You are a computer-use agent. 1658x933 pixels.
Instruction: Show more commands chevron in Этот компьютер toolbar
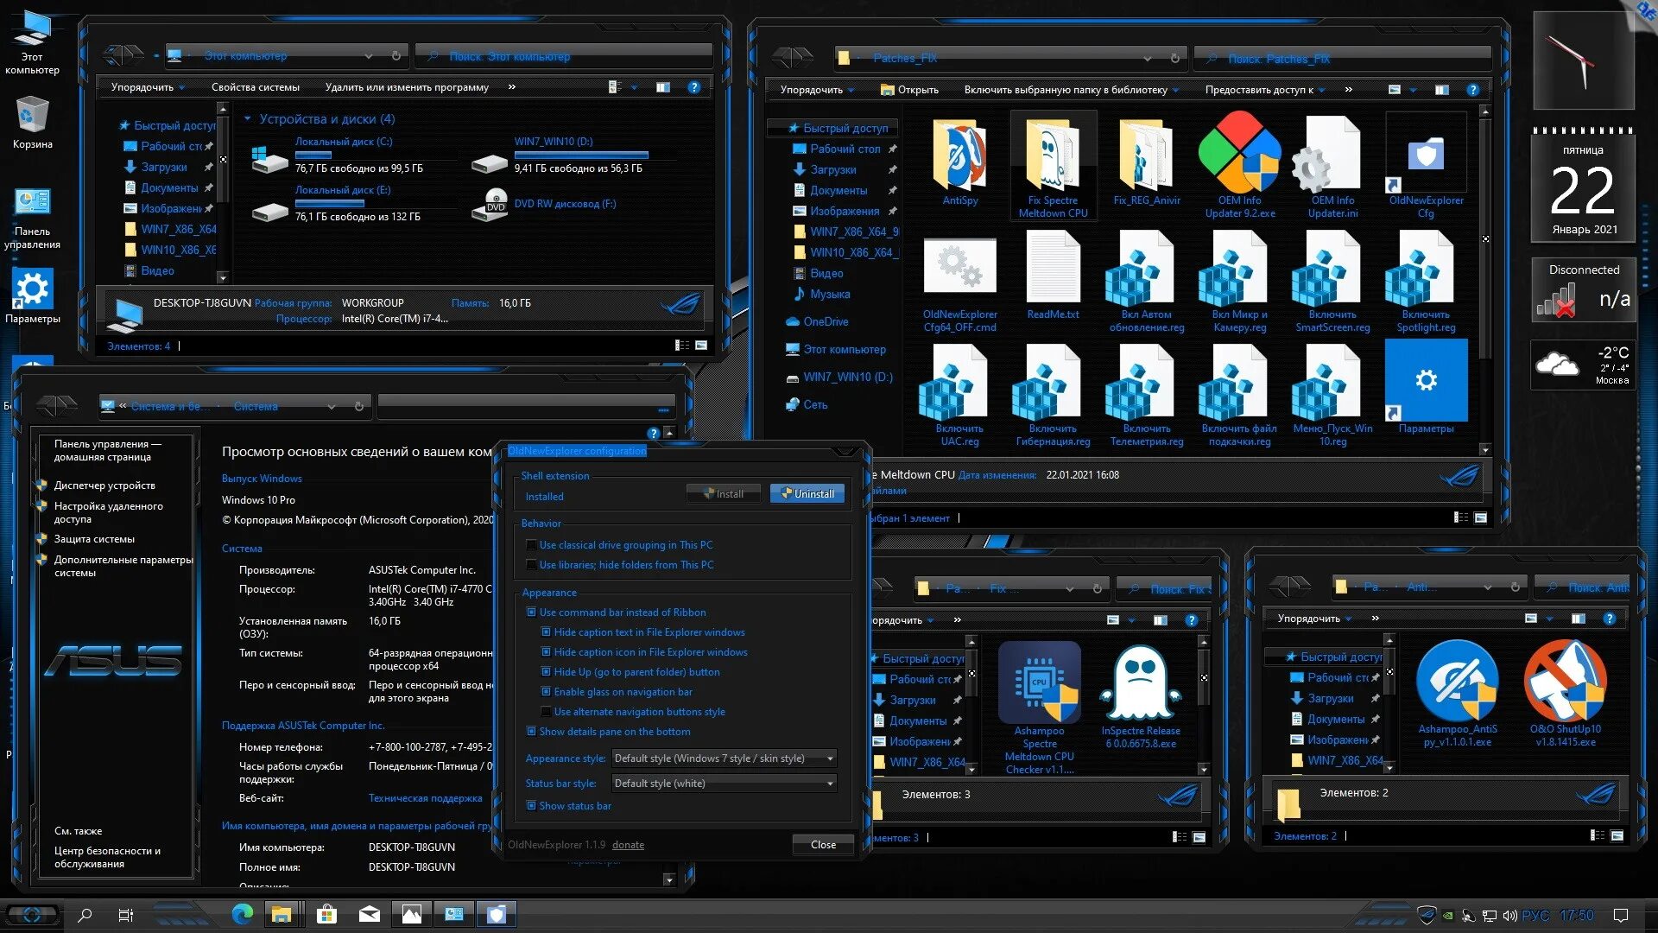pos(512,87)
